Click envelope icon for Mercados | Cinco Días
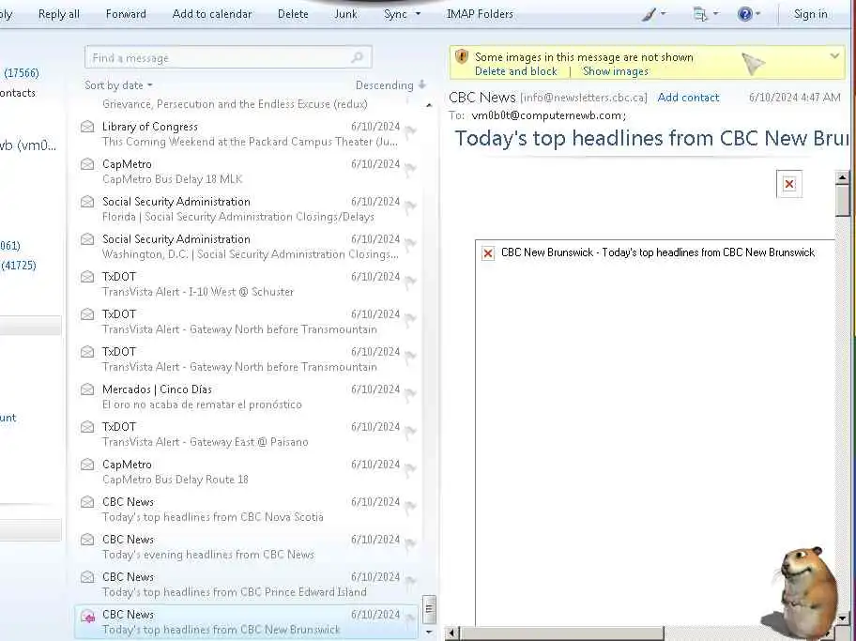 click(x=87, y=389)
